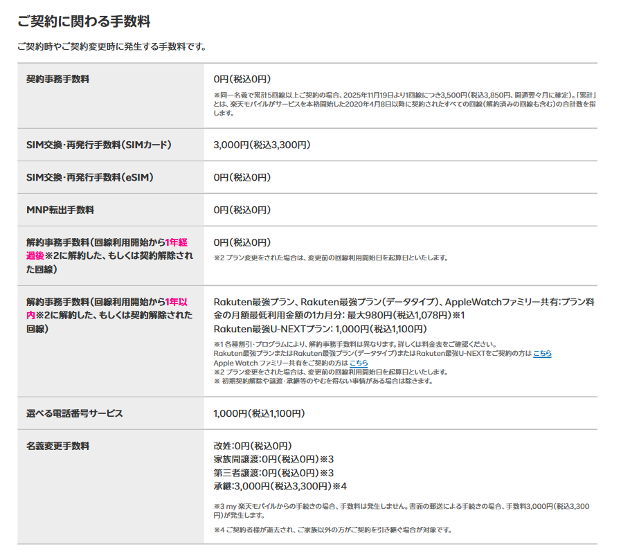Click the MNP転出手数料 row label
Viewport: 621px width, 558px height.
click(60, 210)
